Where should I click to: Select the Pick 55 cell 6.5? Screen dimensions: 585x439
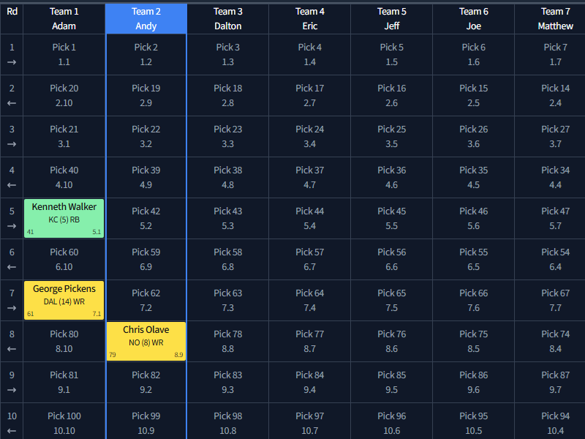pos(473,260)
